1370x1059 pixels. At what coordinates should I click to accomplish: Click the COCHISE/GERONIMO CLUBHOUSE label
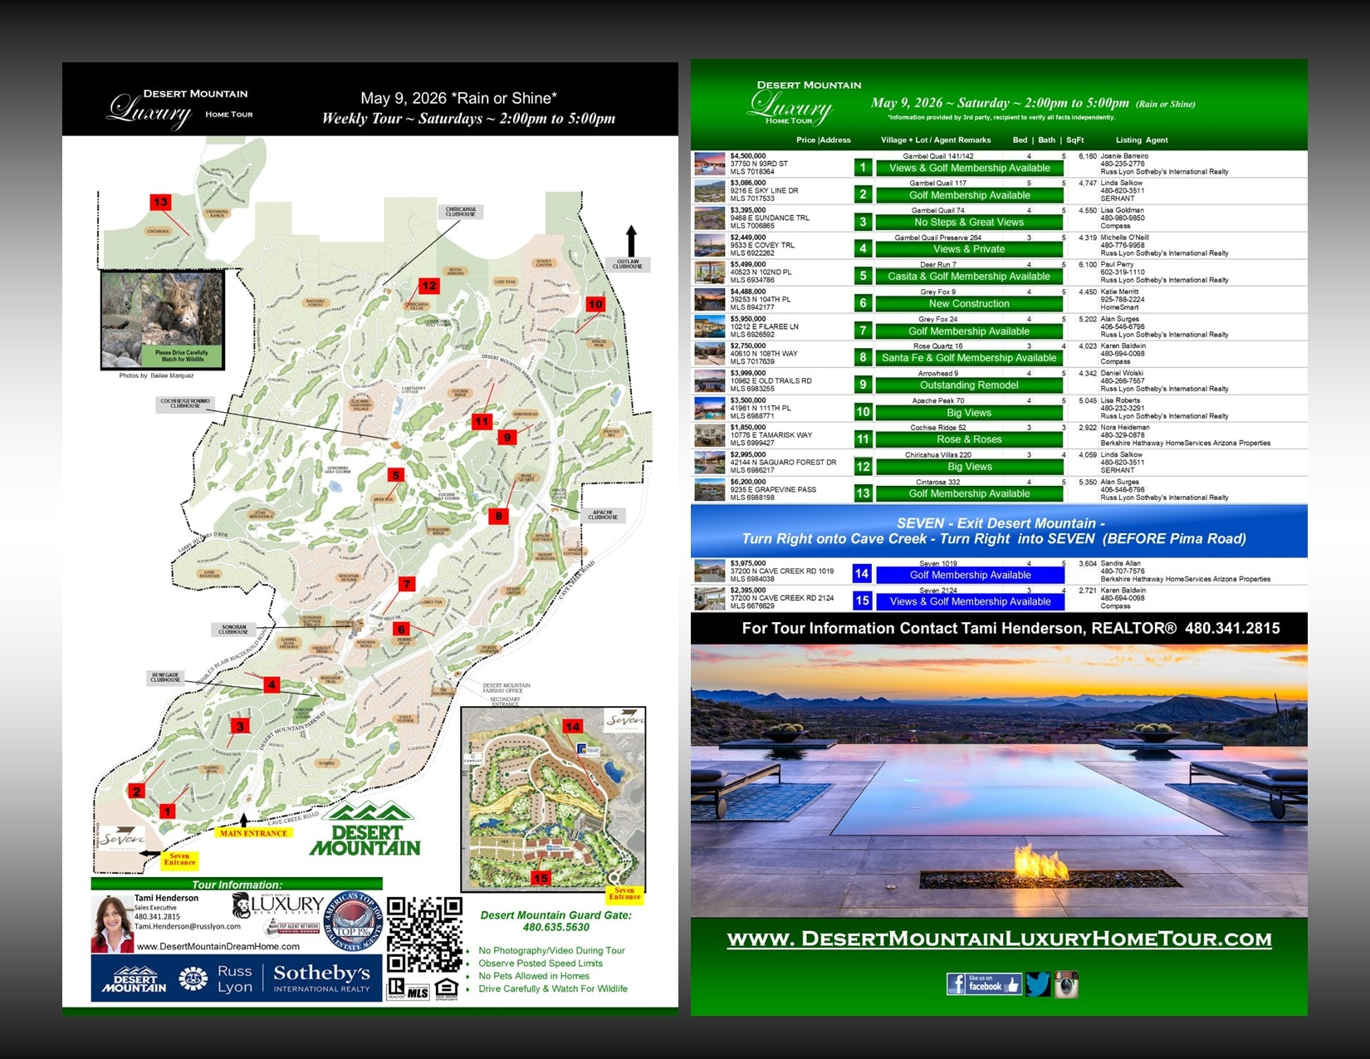click(185, 404)
